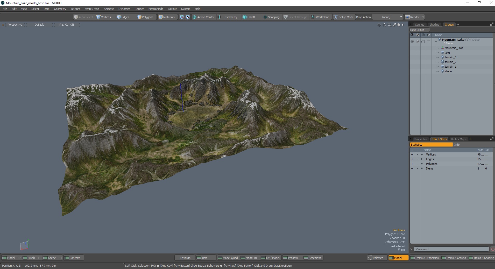Click the viewport zoom magnifier icon
This screenshot has height=269, width=495.
pyautogui.click(x=389, y=25)
